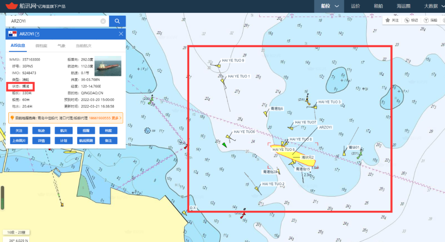Select the HAI YE TUO 9 vessel marker

218,66
